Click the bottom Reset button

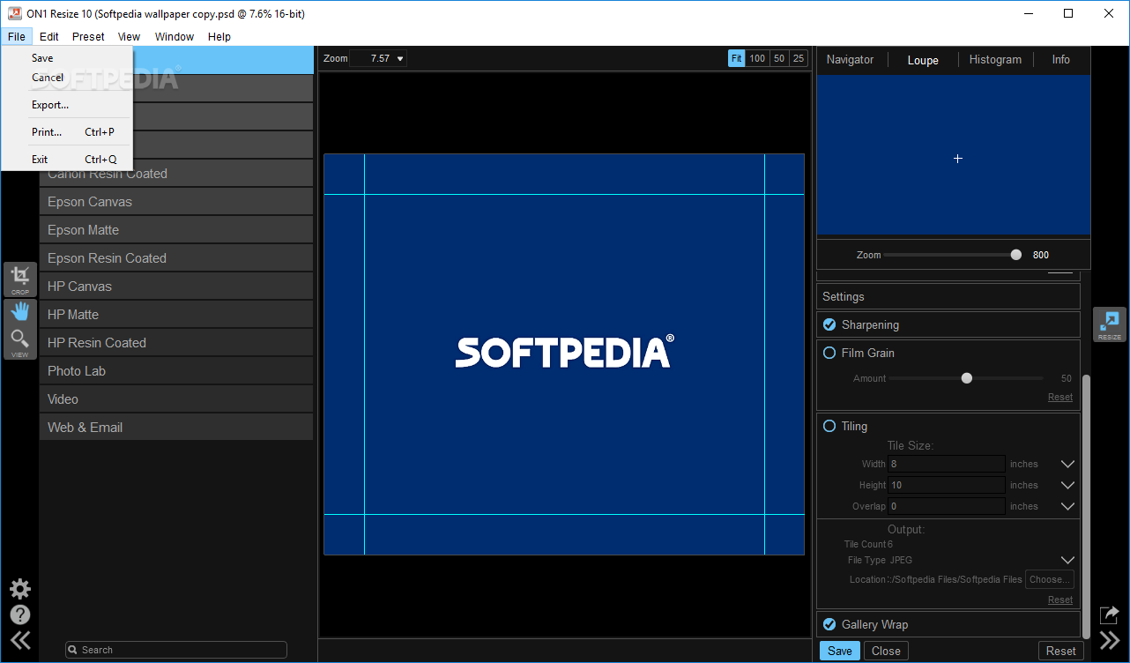tap(1060, 651)
